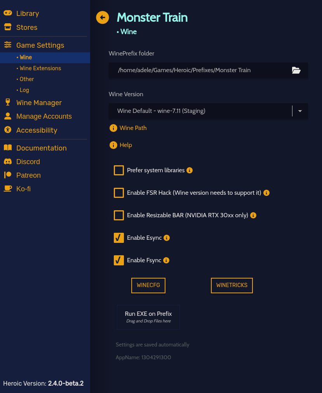Expand the Help link
The width and height of the screenshot is (322, 393).
click(x=126, y=145)
